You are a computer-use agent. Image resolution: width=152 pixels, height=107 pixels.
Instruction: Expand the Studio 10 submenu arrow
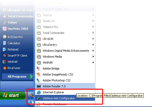[93, 21]
